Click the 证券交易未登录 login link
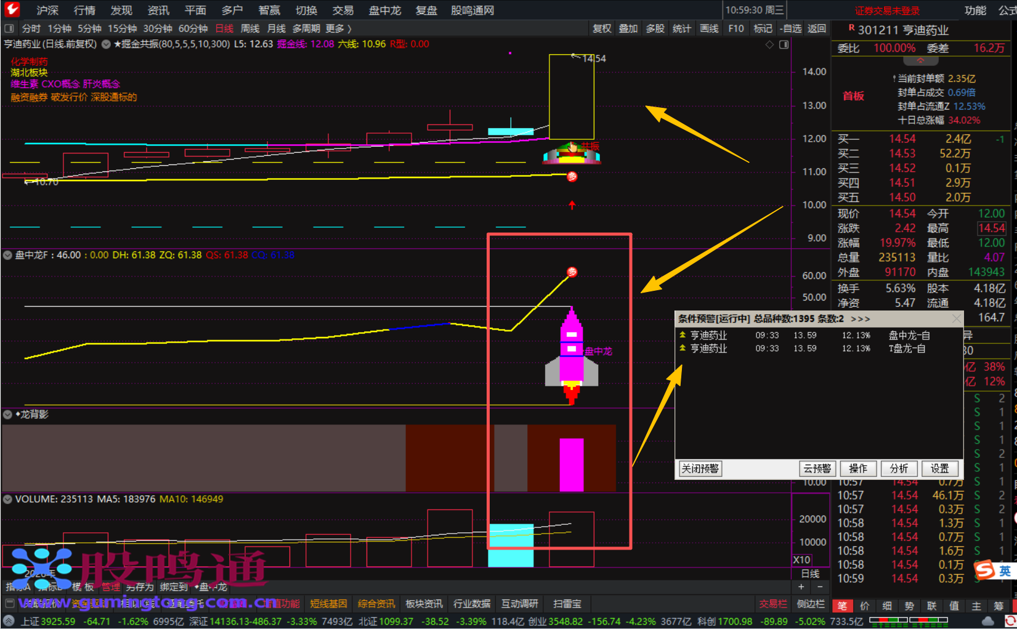The width and height of the screenshot is (1017, 629). [887, 10]
